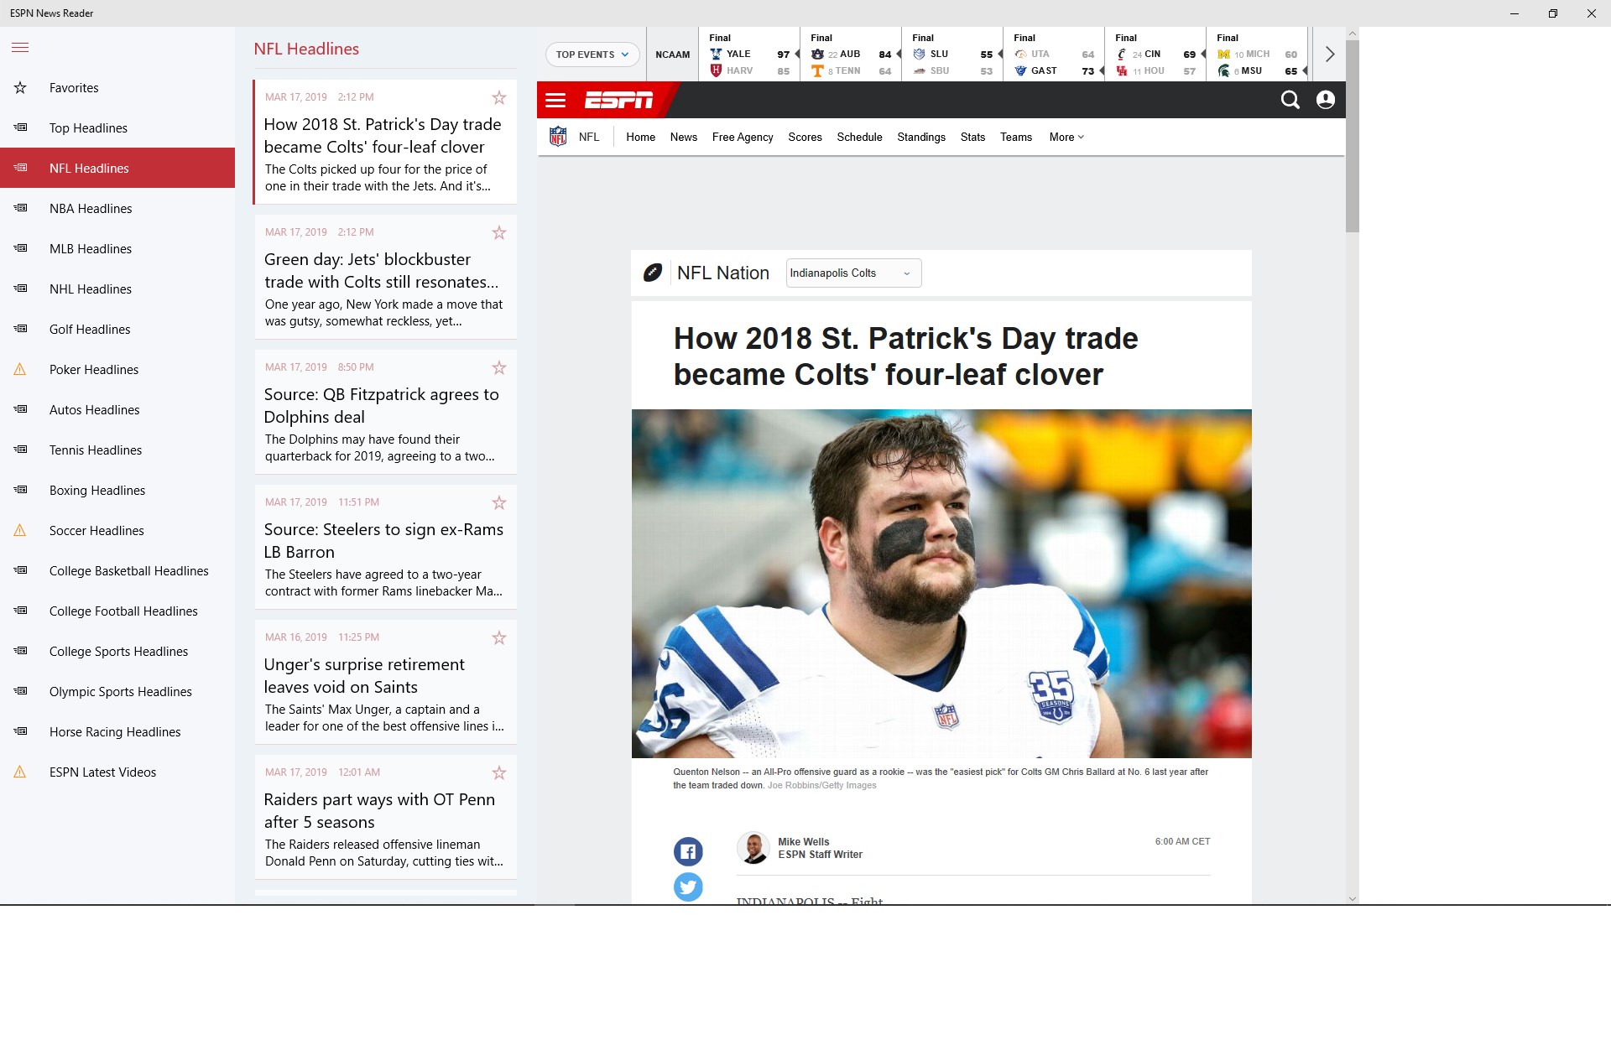Open Steelers sign ex-Rams LB Barron story
1611x1040 pixels.
(x=384, y=541)
